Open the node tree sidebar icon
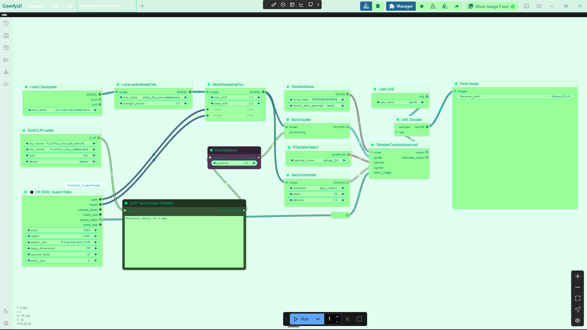The height and width of the screenshot is (330, 587). [6, 72]
